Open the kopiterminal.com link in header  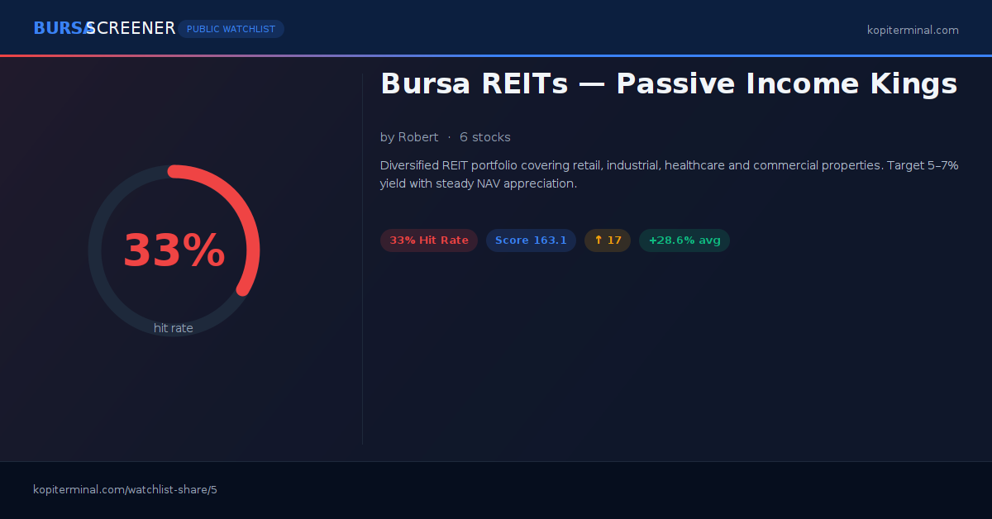(913, 30)
